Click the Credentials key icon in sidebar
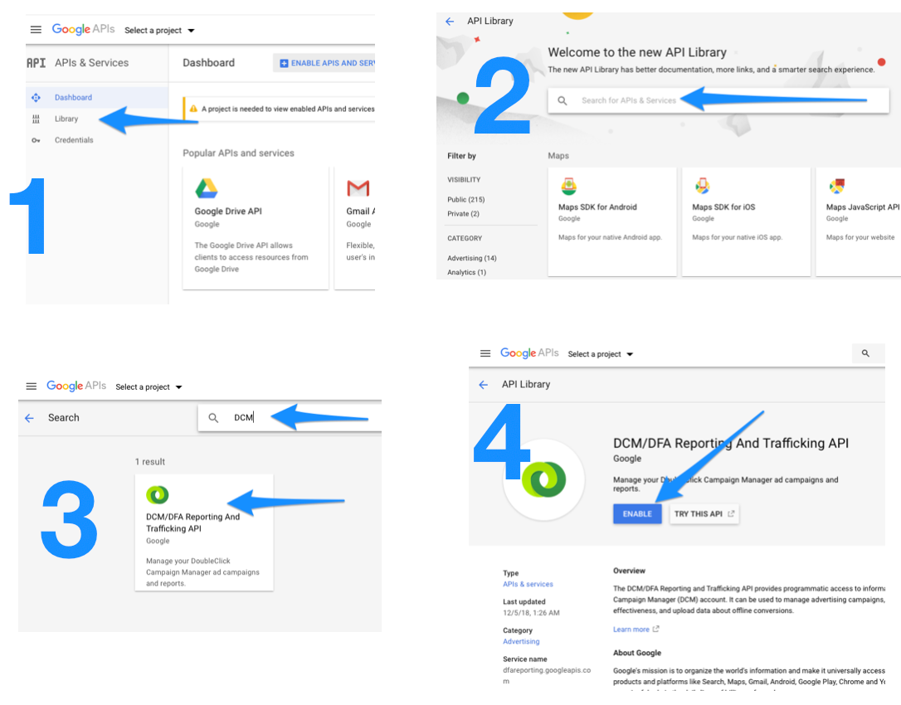The width and height of the screenshot is (901, 705). [36, 140]
